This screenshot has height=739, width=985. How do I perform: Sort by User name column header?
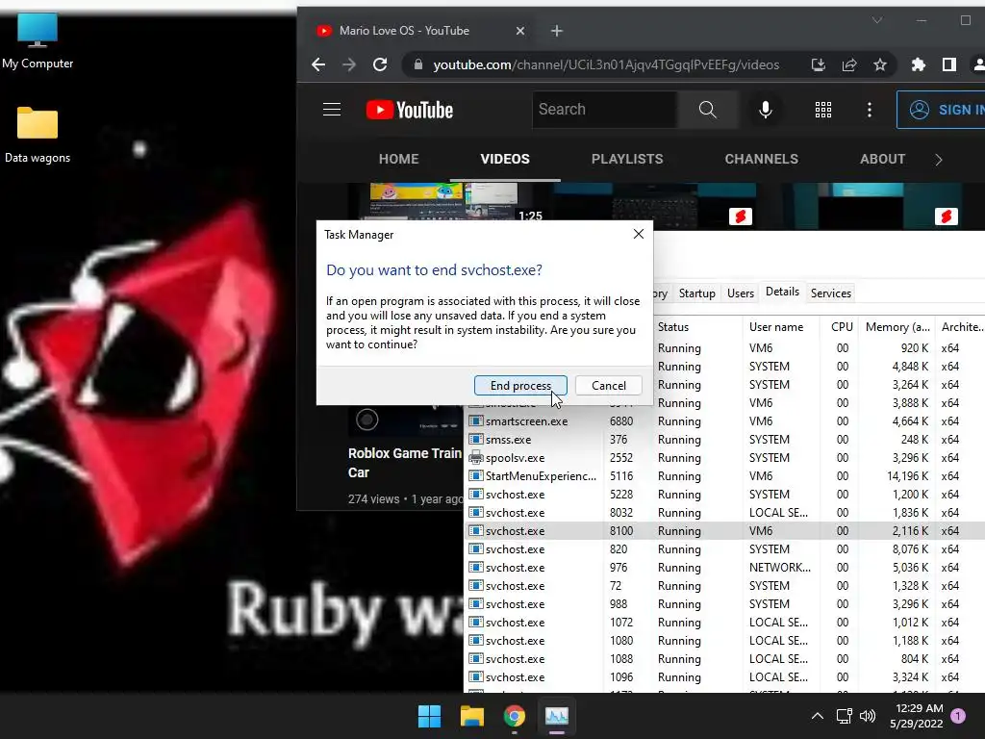(x=781, y=327)
